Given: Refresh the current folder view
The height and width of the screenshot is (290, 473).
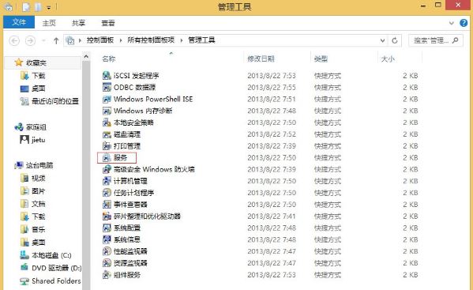Looking at the screenshot, I should pos(395,40).
